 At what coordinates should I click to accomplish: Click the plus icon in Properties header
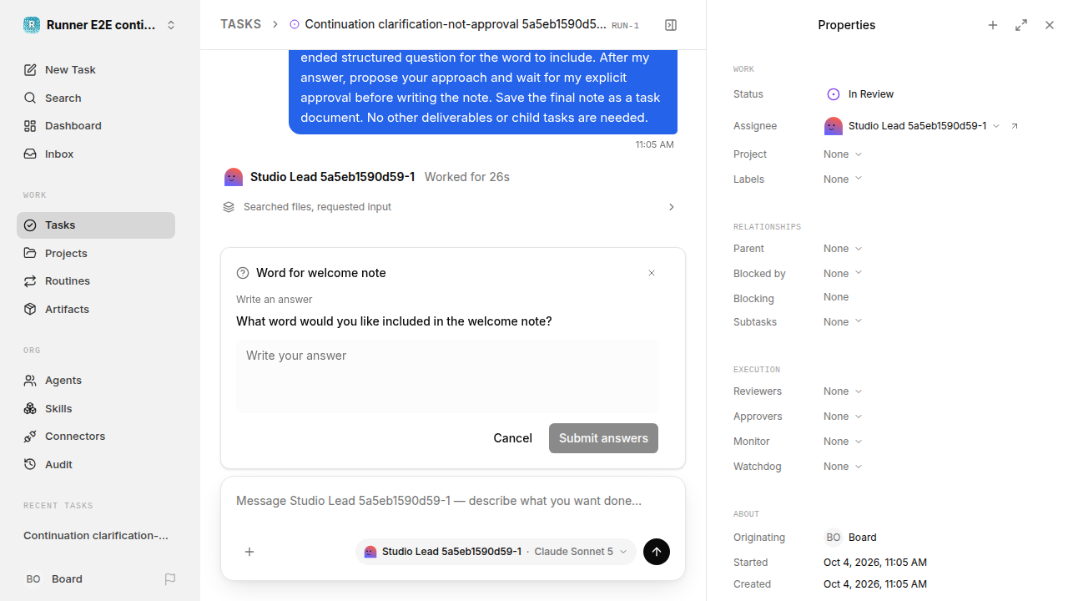(993, 25)
